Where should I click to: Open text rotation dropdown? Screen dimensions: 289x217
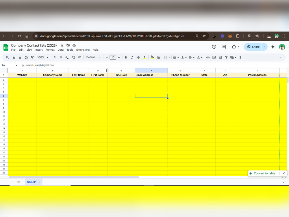(x=200, y=58)
